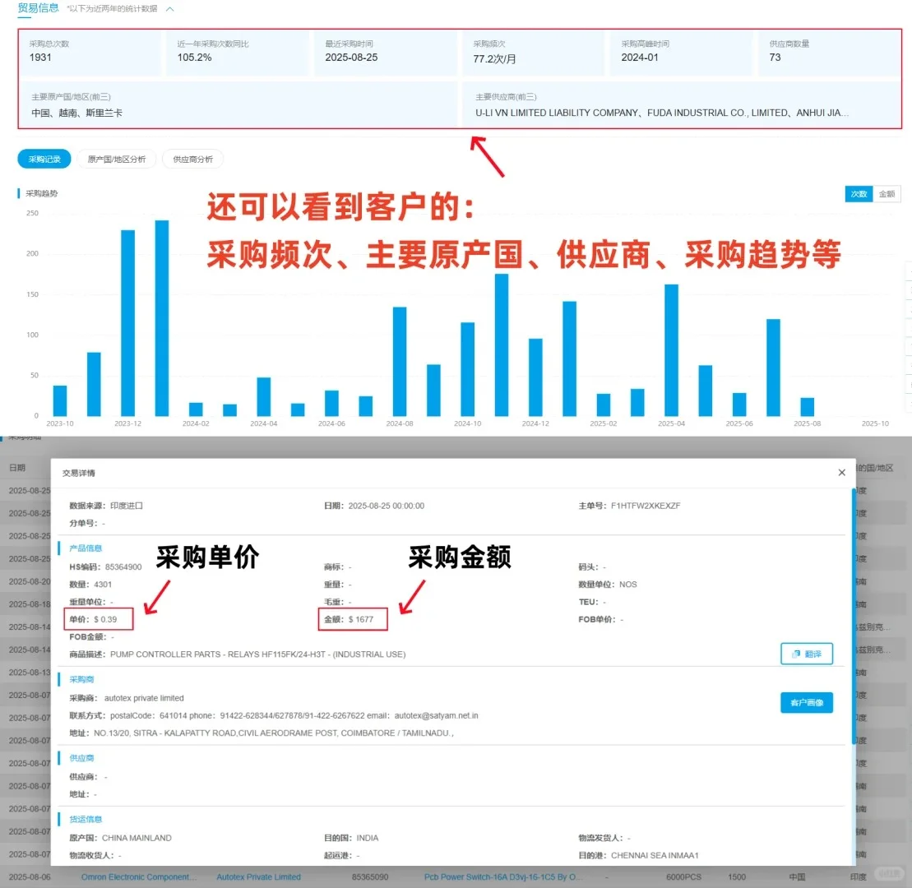The height and width of the screenshot is (888, 912).
Task: Toggle chart to 次数 view
Action: [859, 194]
